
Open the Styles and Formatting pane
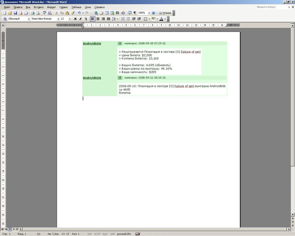tap(5, 19)
